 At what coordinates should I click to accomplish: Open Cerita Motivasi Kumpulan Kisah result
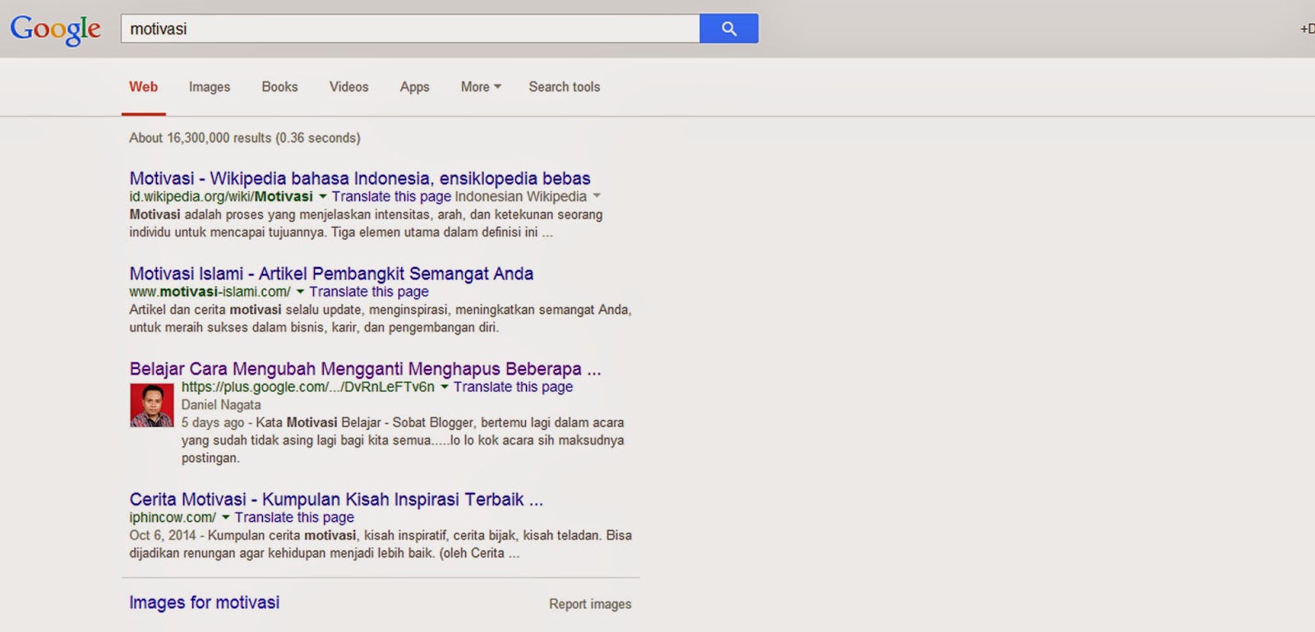(336, 500)
